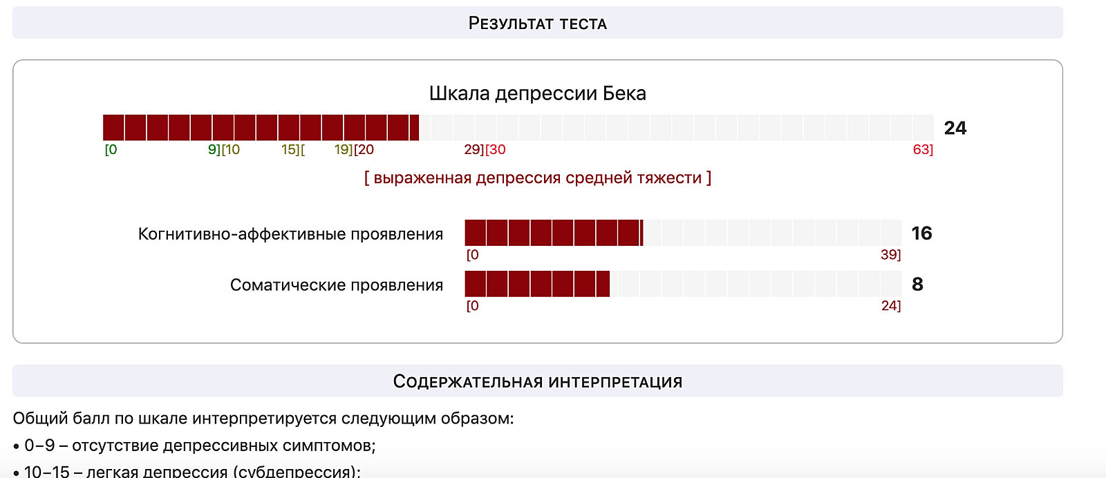
Task: Click the somatic subscale progress bar
Action: [x=682, y=284]
